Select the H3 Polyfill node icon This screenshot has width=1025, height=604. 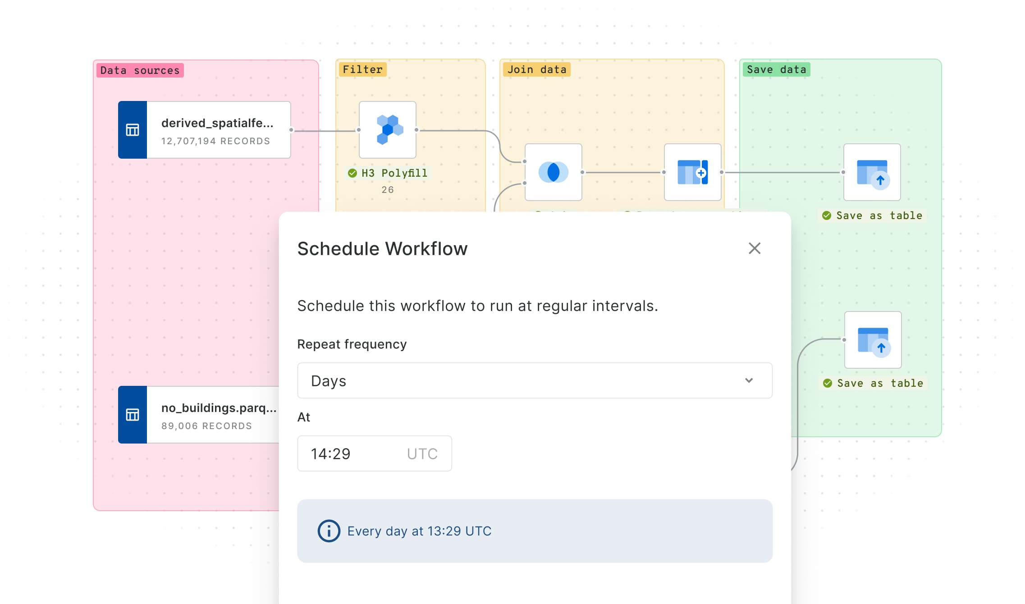coord(387,129)
